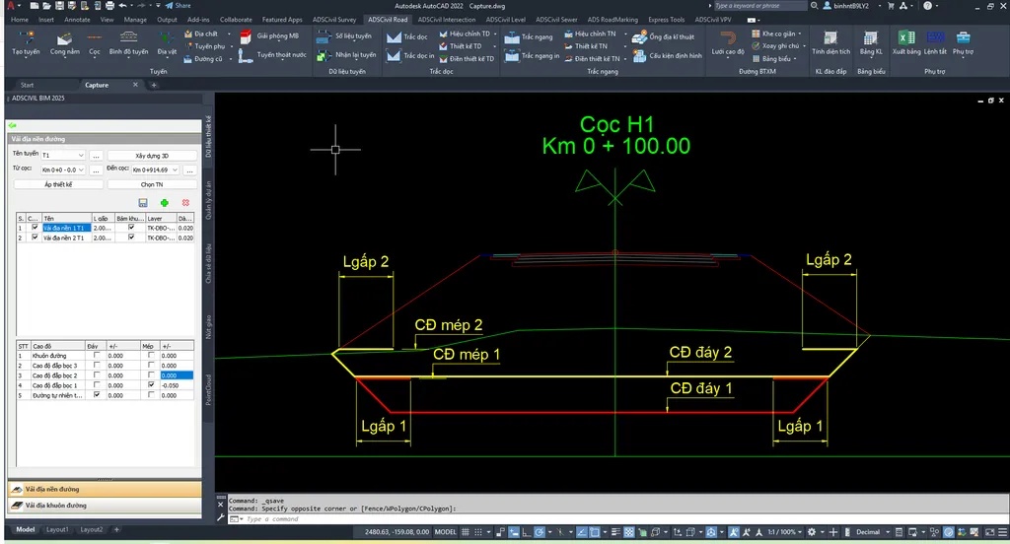
Task: Open the Trắc dọc tool
Action: coord(407,36)
